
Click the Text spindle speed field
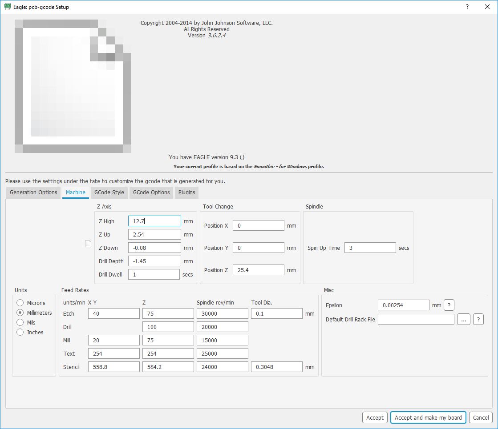(223, 353)
